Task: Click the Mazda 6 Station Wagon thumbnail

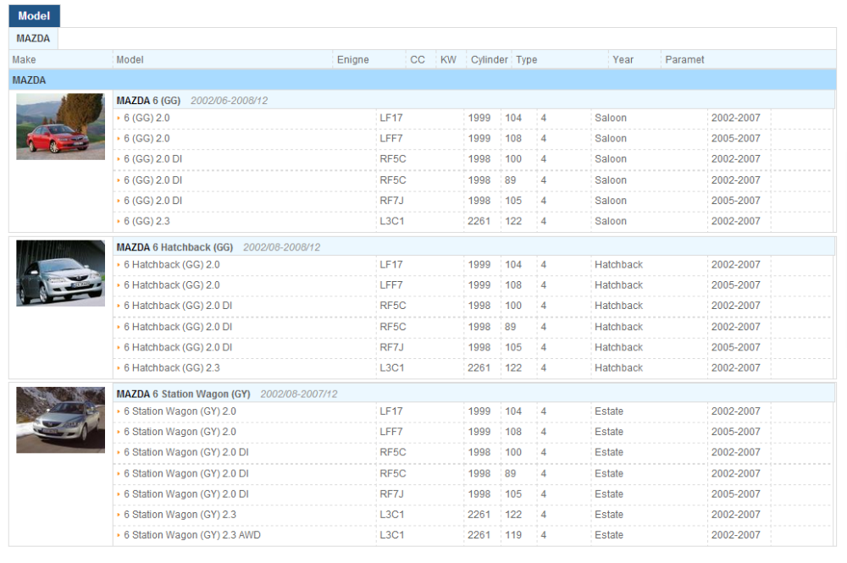Action: pyautogui.click(x=60, y=419)
